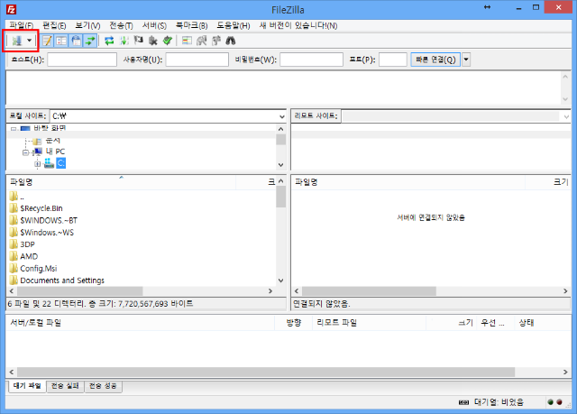This screenshot has width=577, height=414.
Task: Refresh file lists with blue-green arrows icon
Action: (109, 41)
